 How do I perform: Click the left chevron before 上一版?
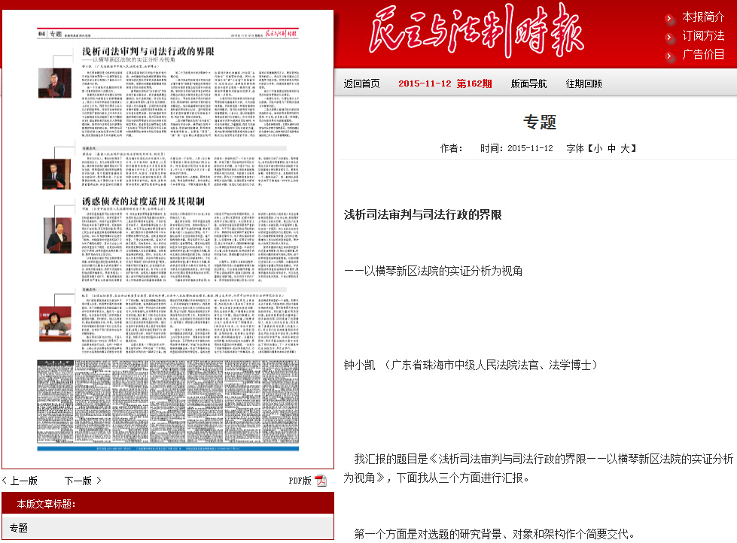tap(5, 481)
